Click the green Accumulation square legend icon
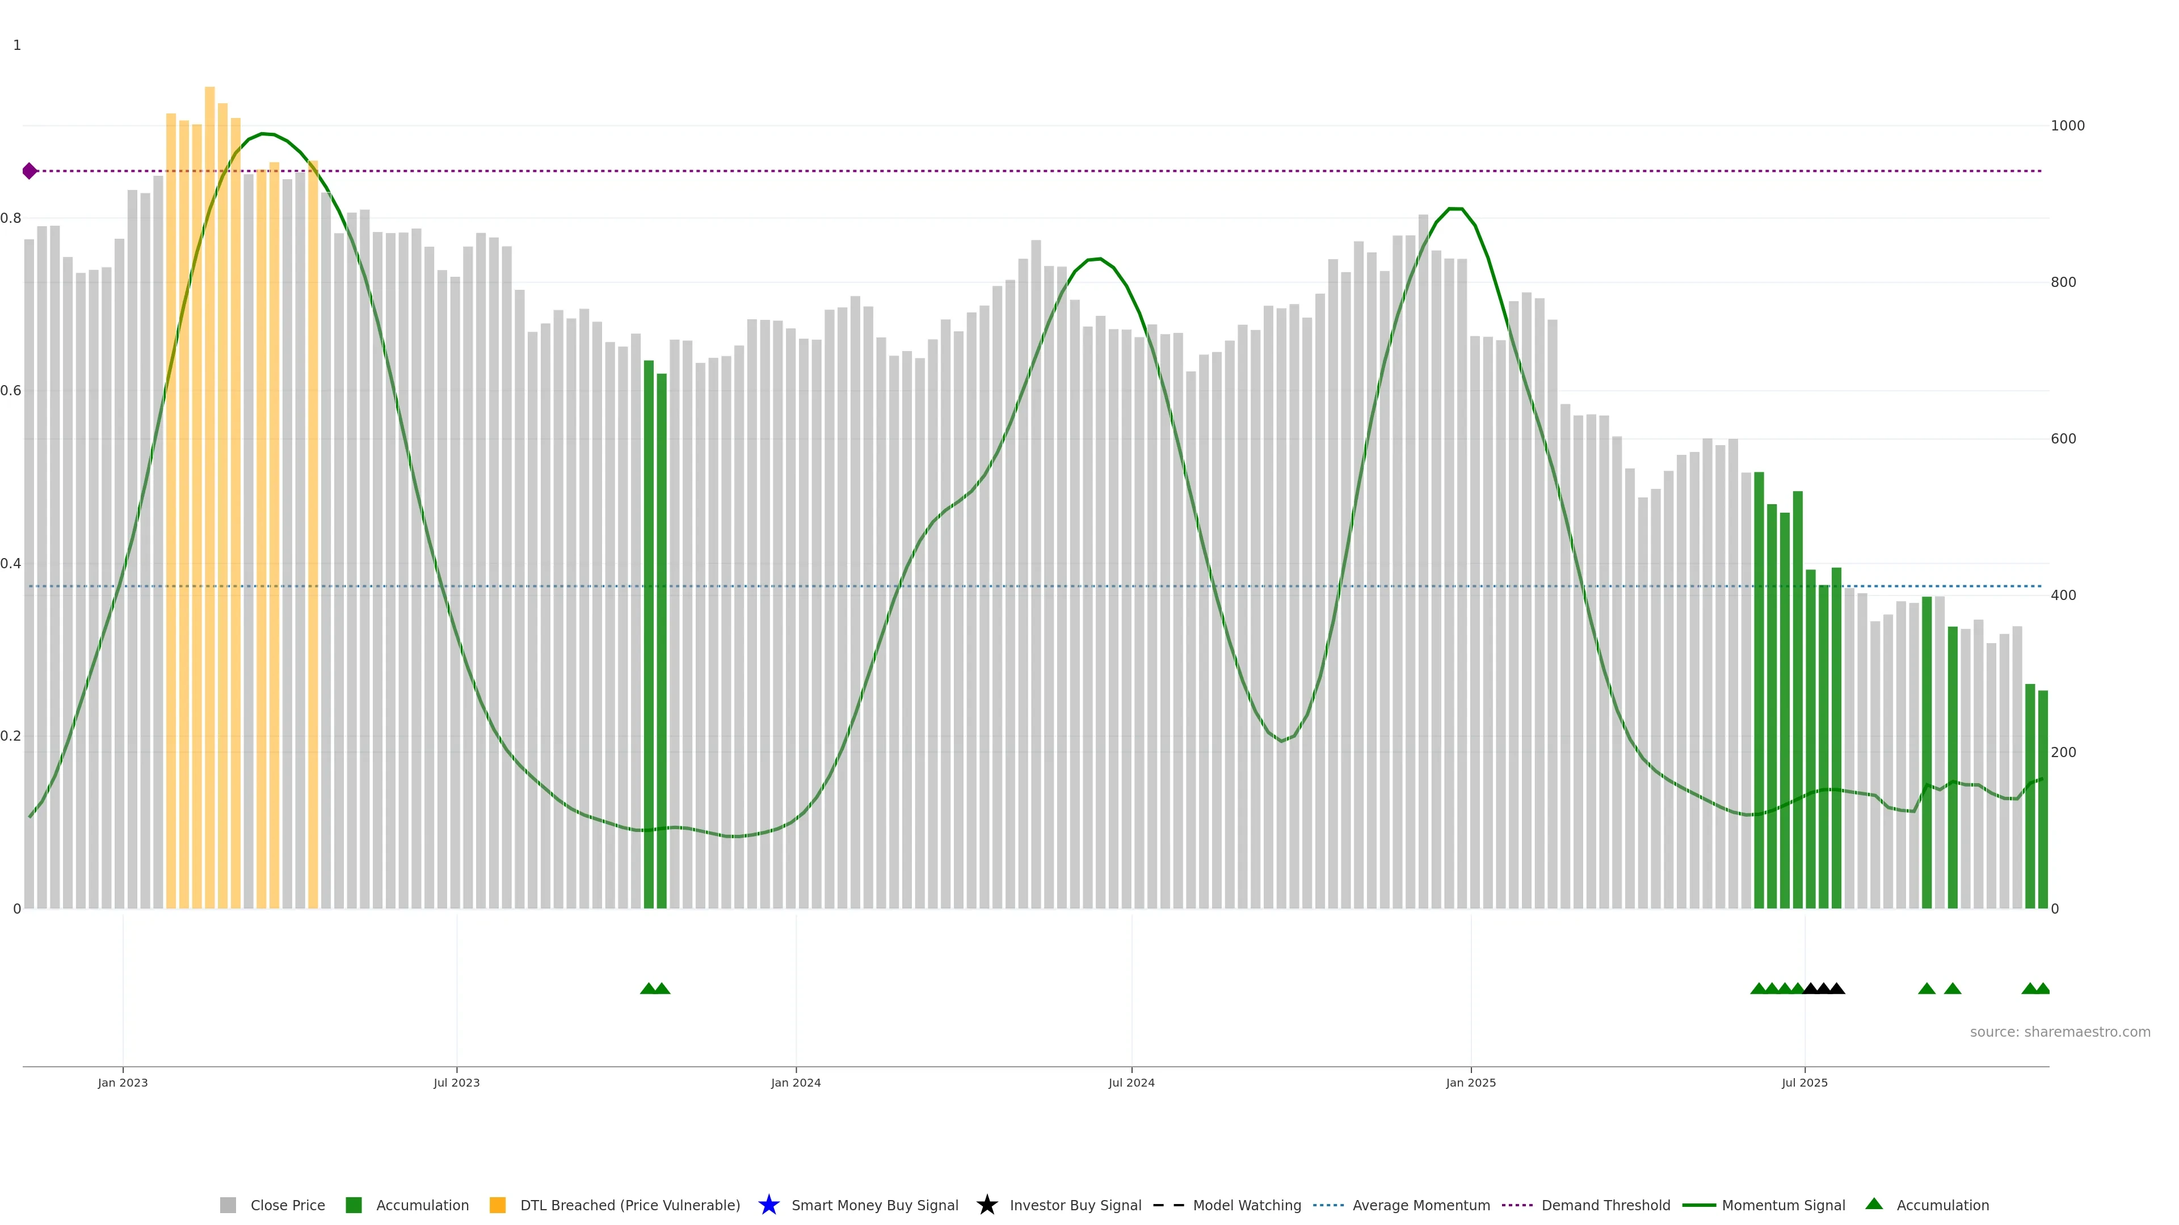The image size is (2179, 1225). pos(354,1205)
